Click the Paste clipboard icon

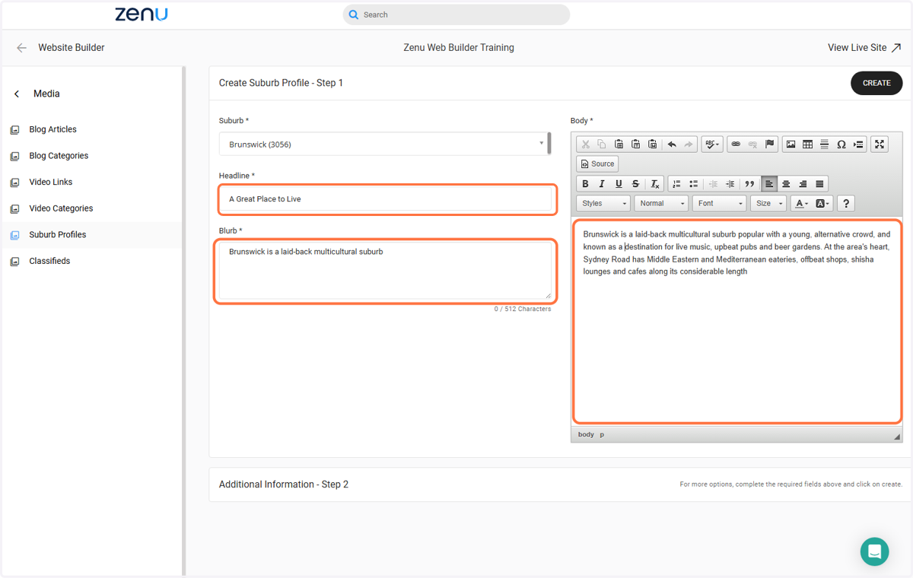click(x=619, y=144)
